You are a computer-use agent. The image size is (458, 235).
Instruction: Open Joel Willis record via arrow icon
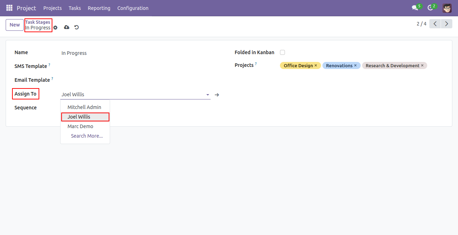click(217, 95)
